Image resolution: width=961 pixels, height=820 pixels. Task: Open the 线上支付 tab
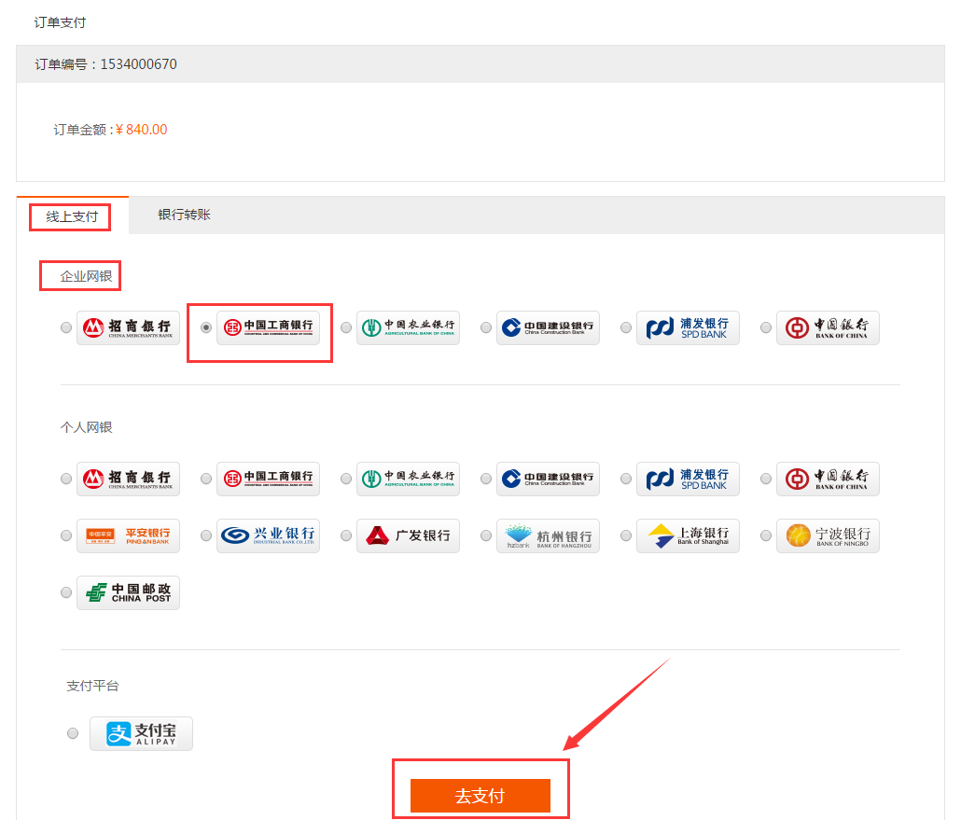[x=72, y=216]
